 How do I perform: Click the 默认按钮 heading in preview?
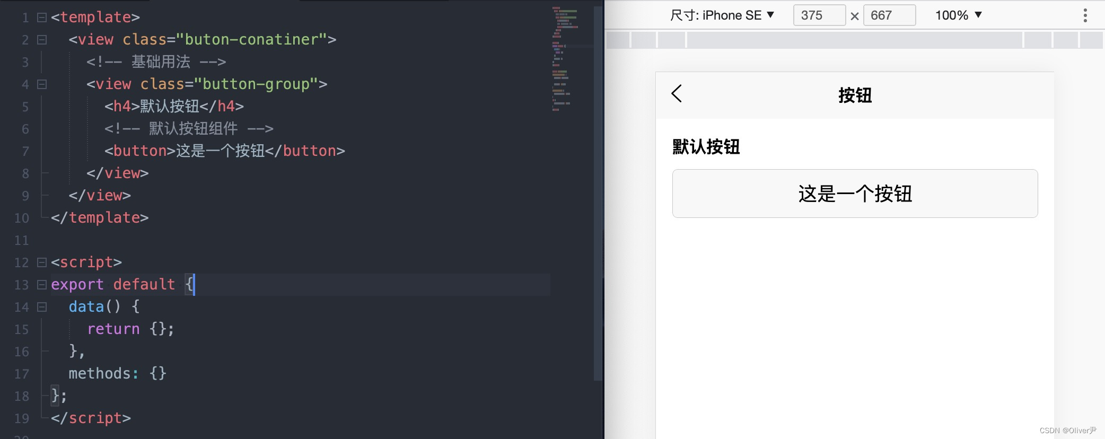706,147
